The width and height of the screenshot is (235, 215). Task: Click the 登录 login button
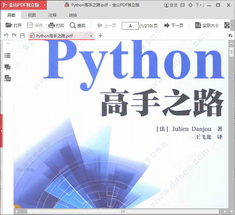coord(171,5)
